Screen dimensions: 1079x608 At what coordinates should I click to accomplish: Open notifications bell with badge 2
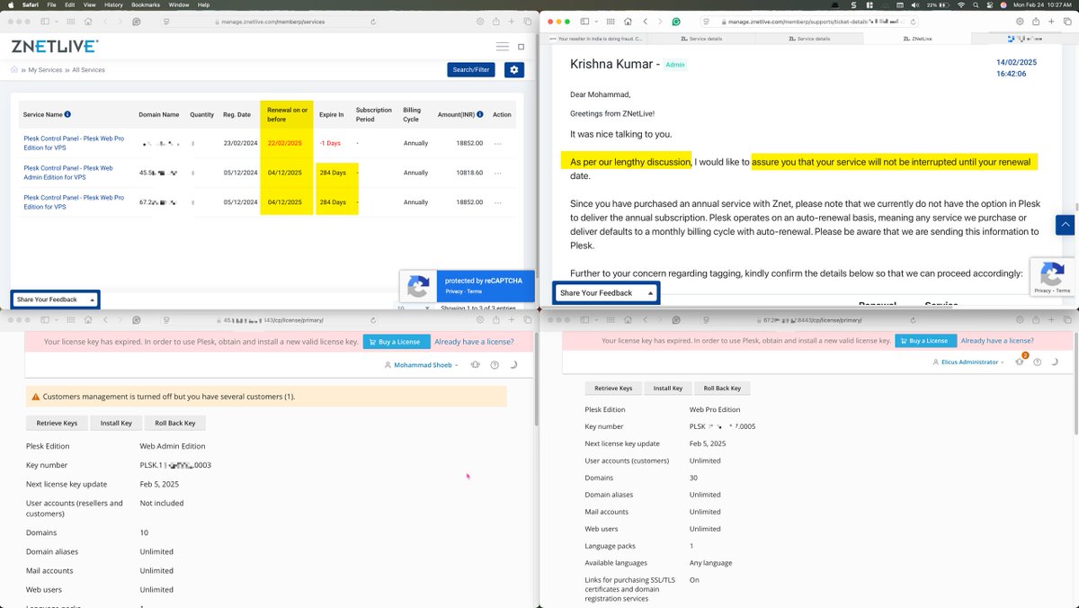pos(1021,362)
